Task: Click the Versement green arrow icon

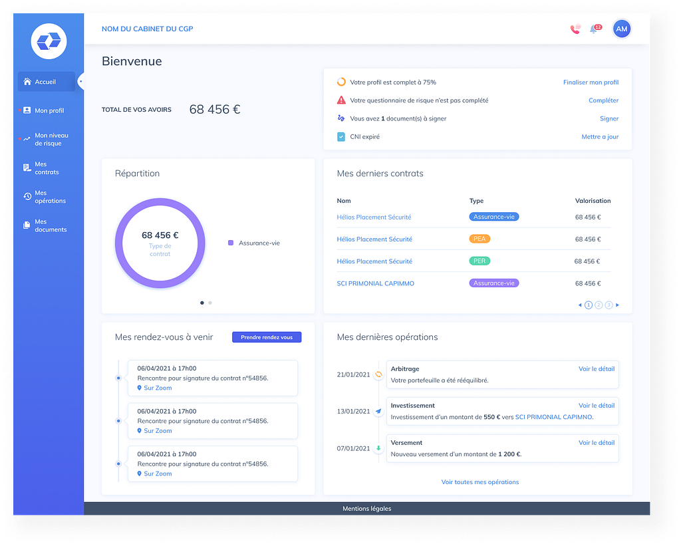Action: (x=378, y=448)
